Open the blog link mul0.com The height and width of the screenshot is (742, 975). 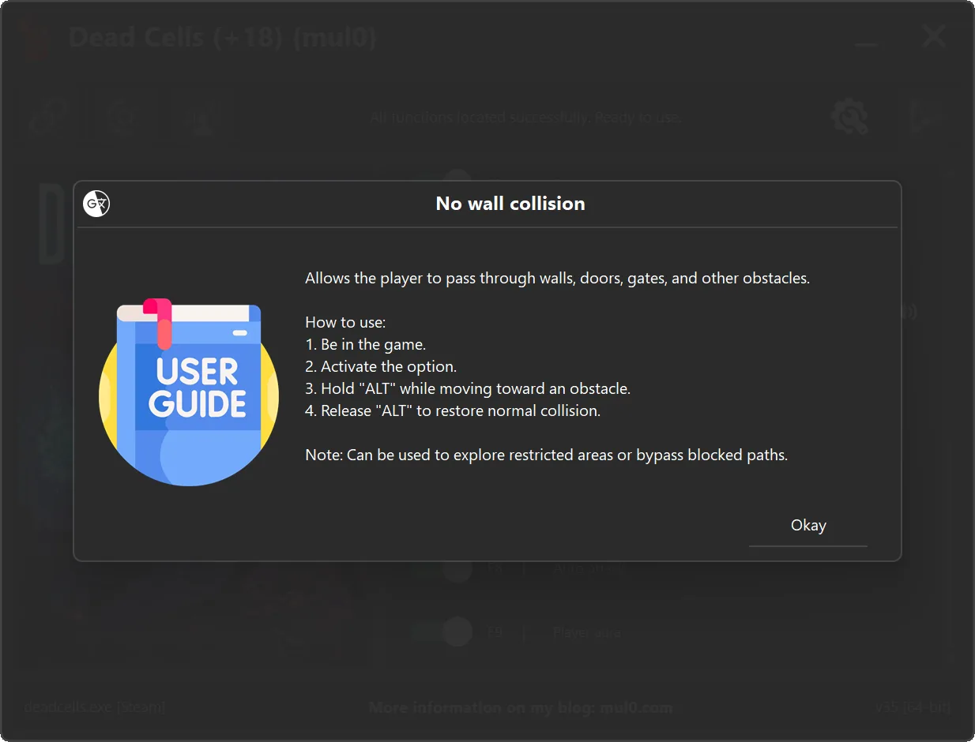[x=638, y=707]
